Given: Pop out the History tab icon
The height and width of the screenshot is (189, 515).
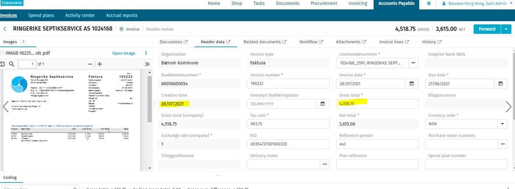Looking at the screenshot, I should point(439,41).
